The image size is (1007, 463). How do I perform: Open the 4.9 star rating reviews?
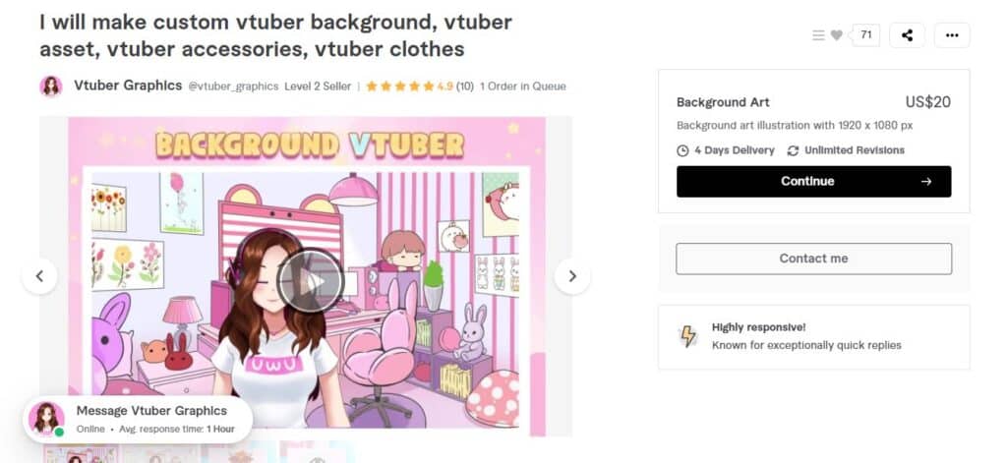pos(420,87)
